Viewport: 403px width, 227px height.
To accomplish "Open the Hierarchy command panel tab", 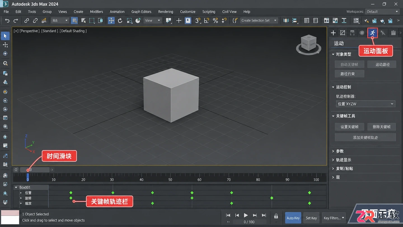I will click(x=352, y=33).
